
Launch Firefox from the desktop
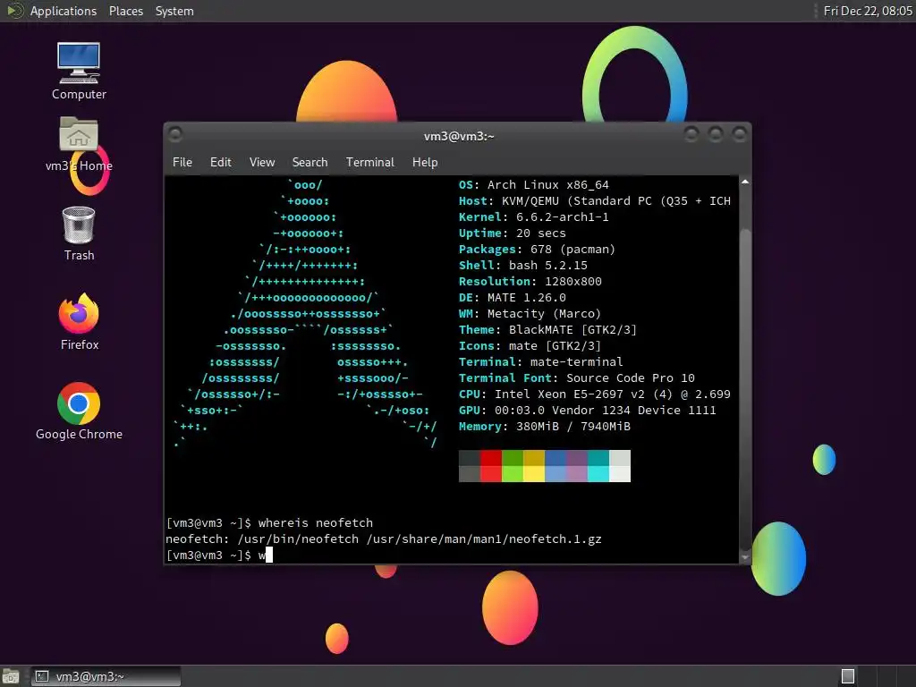click(79, 321)
